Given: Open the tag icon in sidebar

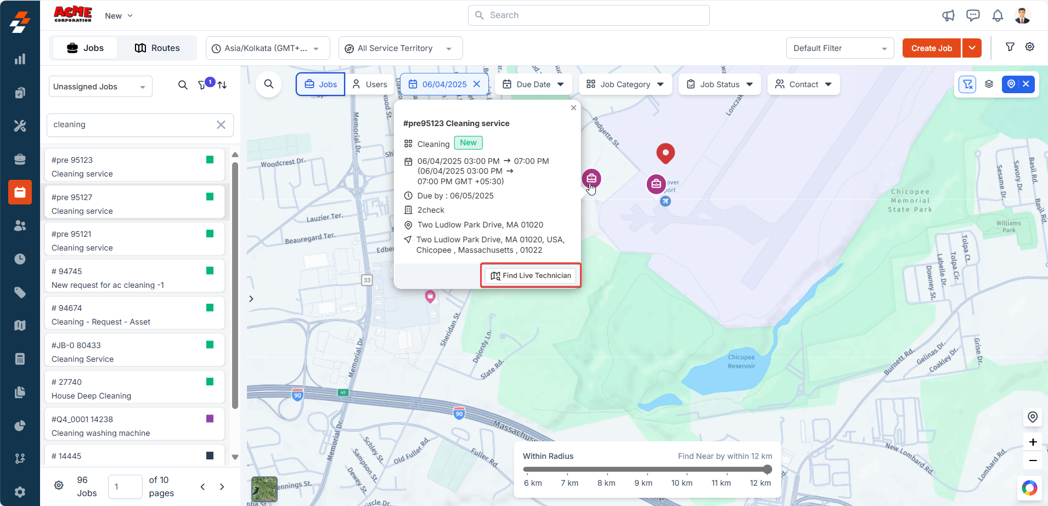Looking at the screenshot, I should [x=20, y=292].
